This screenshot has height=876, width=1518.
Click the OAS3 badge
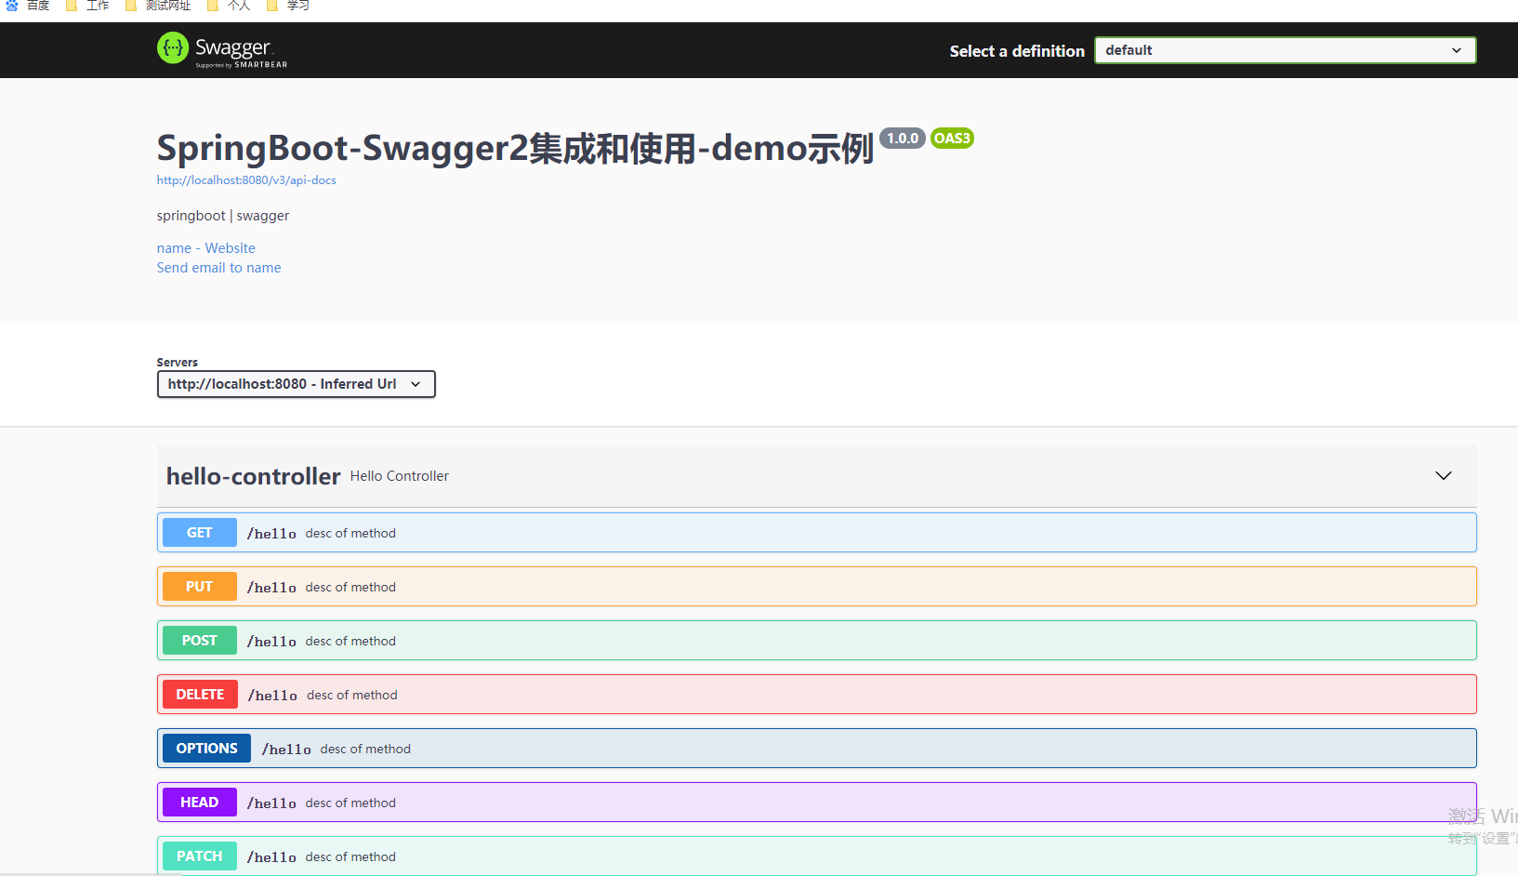952,139
